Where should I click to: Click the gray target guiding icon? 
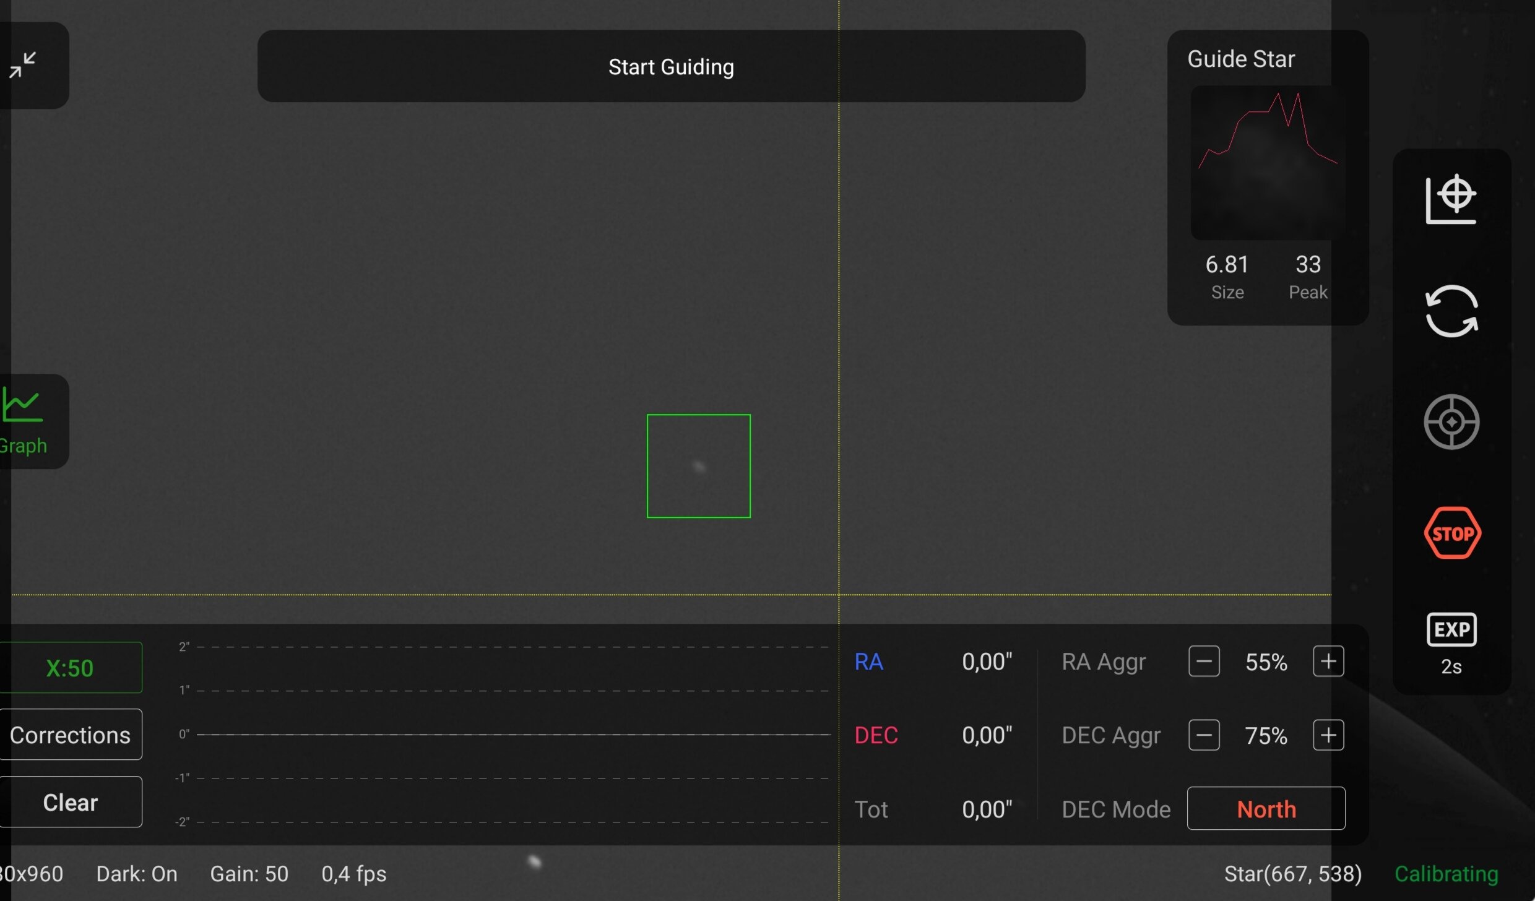1451,422
